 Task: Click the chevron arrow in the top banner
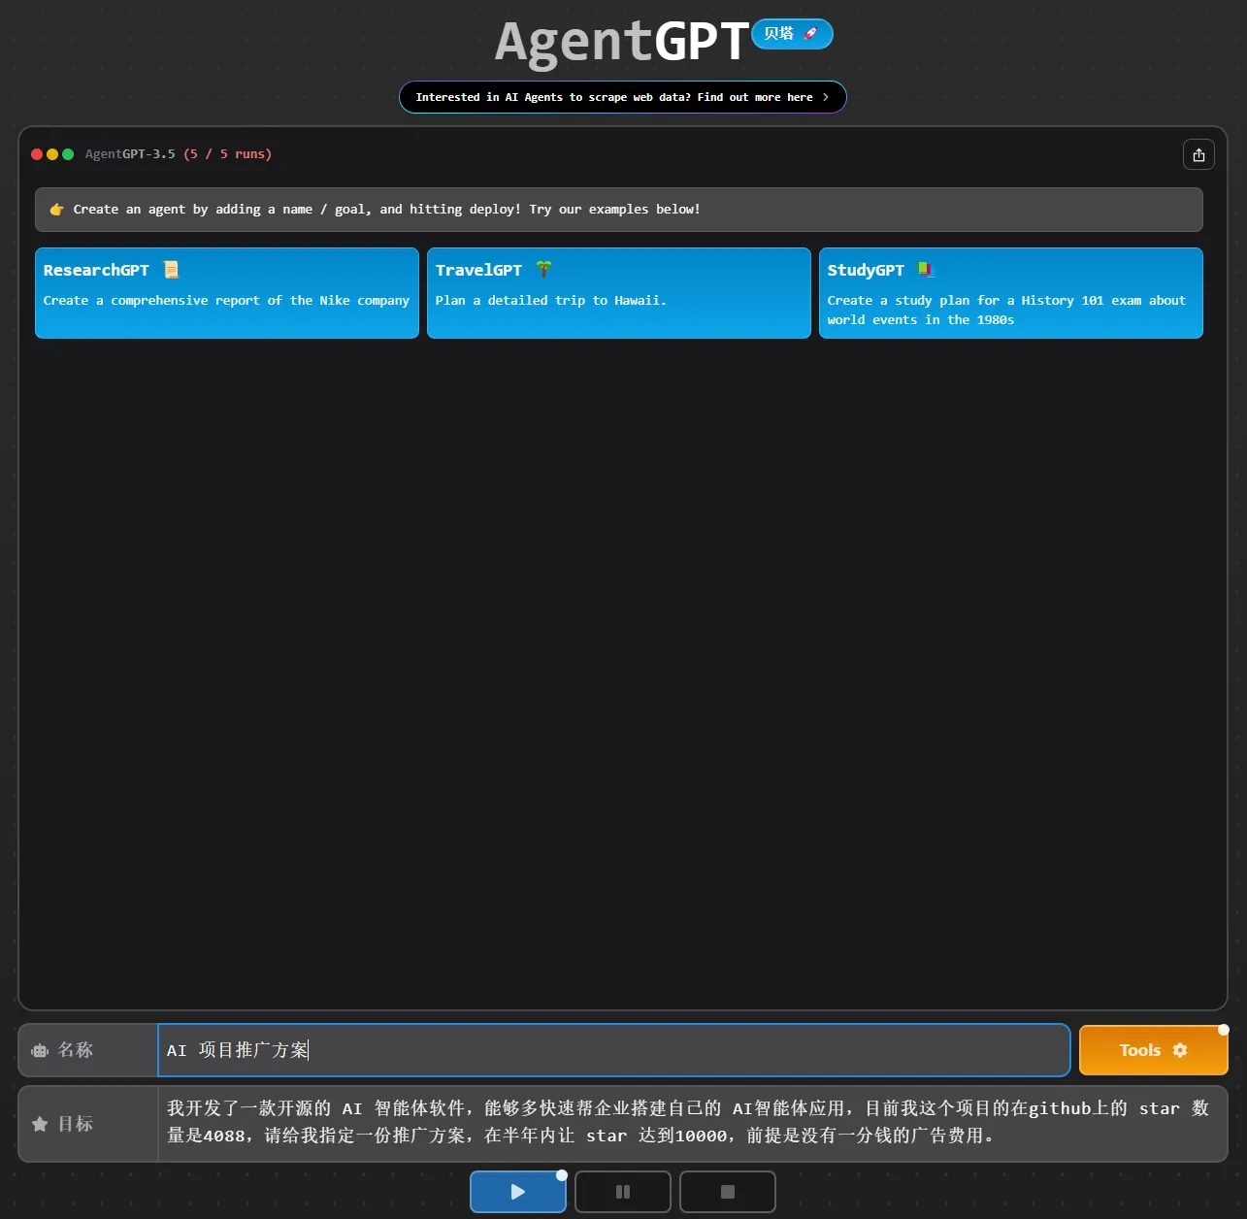point(826,97)
